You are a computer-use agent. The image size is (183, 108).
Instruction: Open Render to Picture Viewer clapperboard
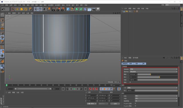pos(58,9)
